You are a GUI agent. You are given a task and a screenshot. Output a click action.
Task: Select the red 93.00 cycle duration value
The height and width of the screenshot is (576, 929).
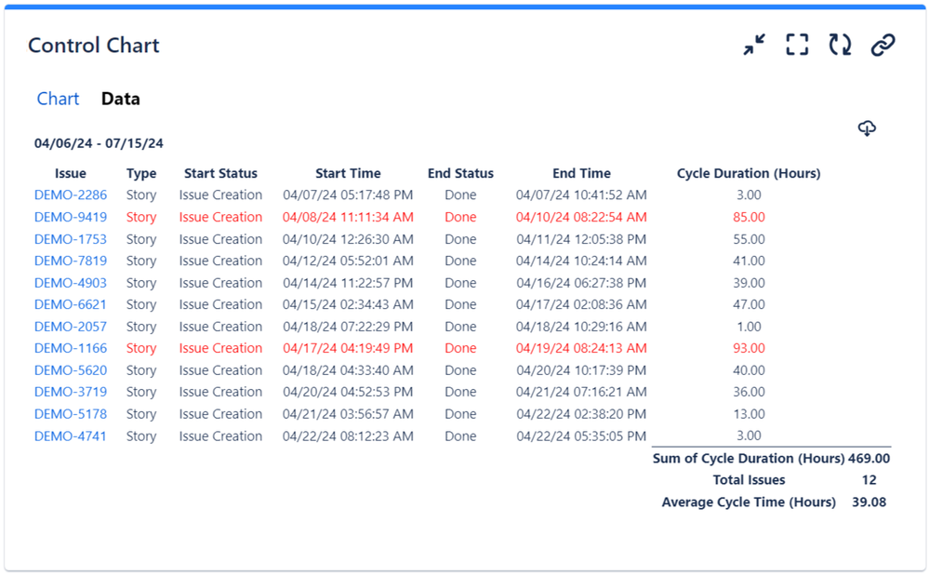(749, 348)
